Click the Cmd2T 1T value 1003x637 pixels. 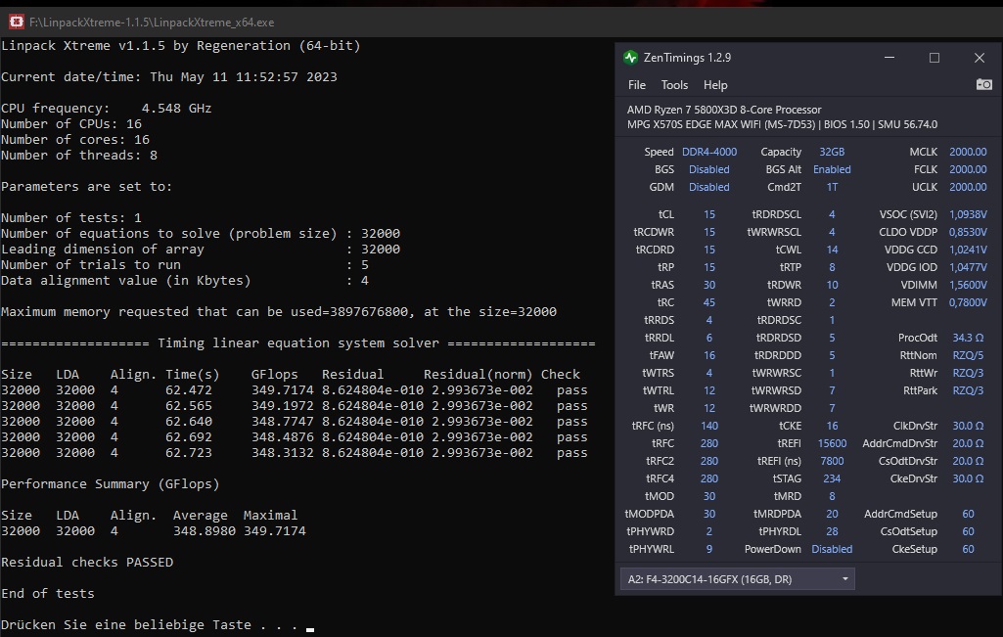[x=832, y=187]
